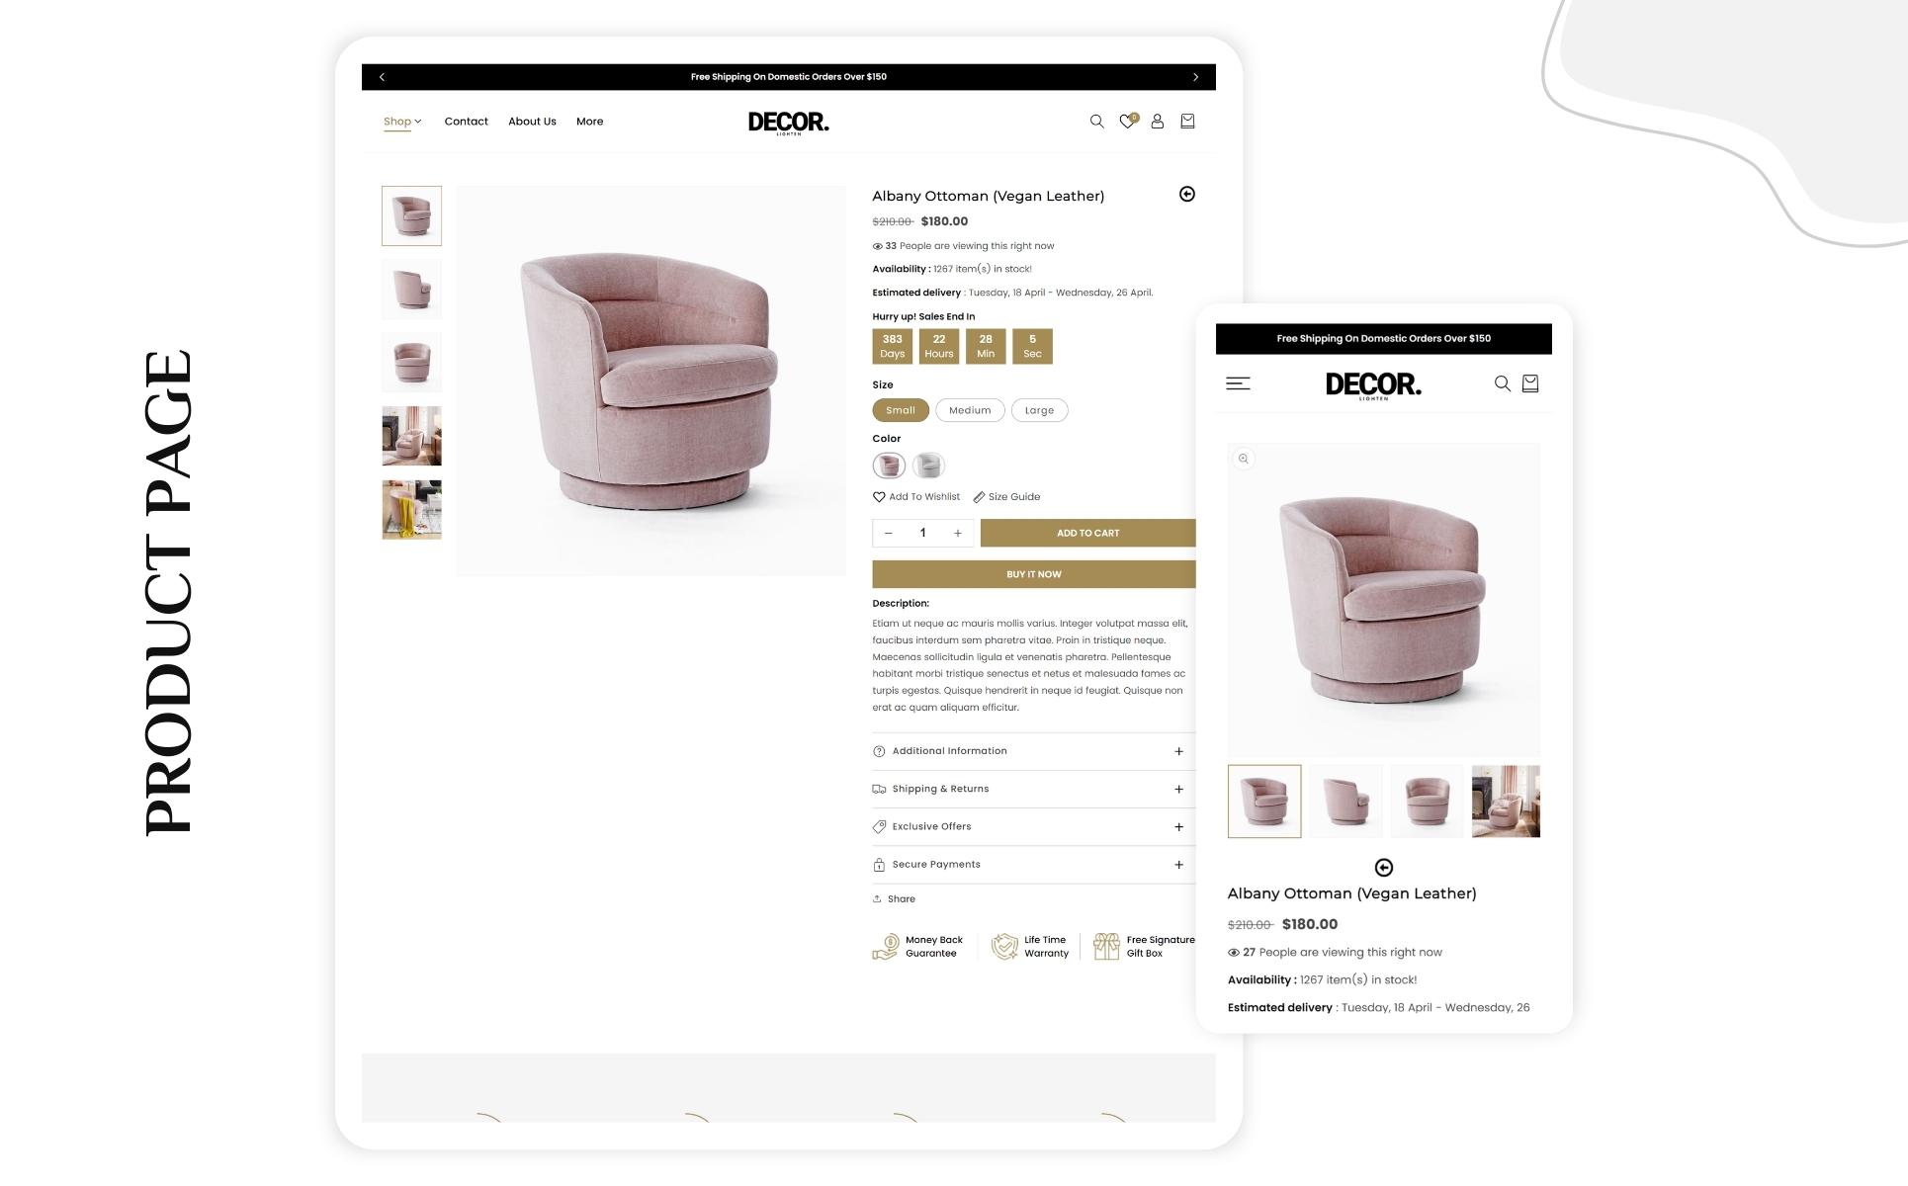Click the back arrow beside the product title
Image resolution: width=1908 pixels, height=1186 pixels.
pos(1187,194)
